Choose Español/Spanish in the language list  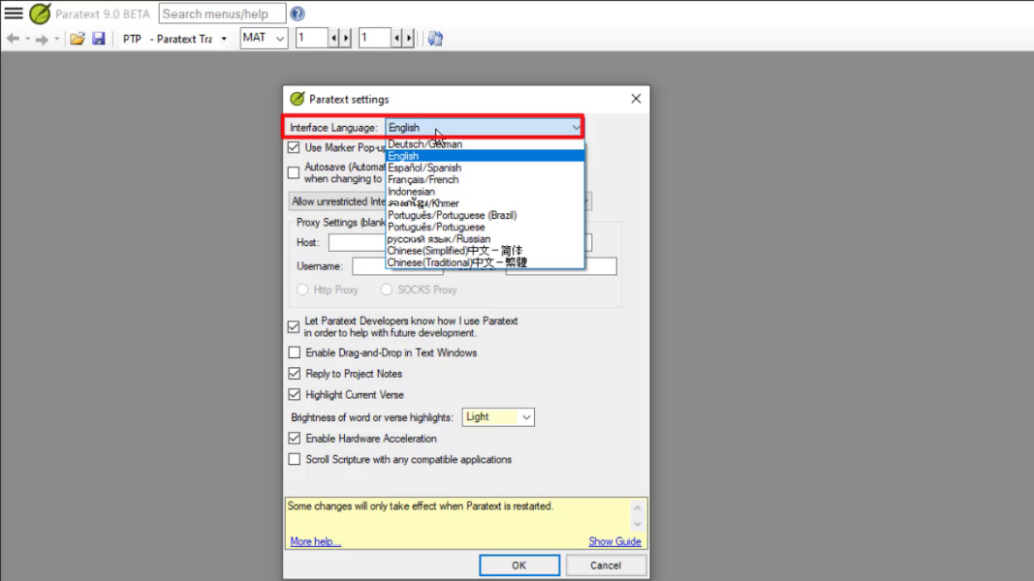point(424,168)
